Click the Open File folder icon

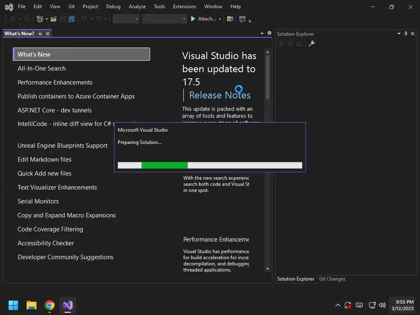(54, 19)
